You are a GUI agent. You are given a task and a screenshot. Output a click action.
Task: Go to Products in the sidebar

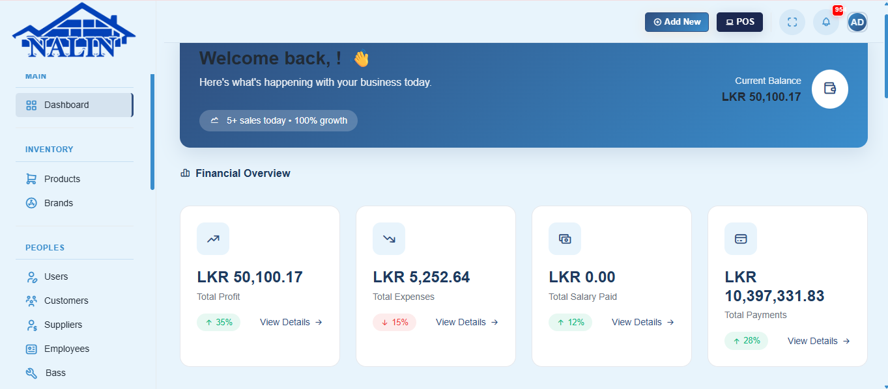74,179
